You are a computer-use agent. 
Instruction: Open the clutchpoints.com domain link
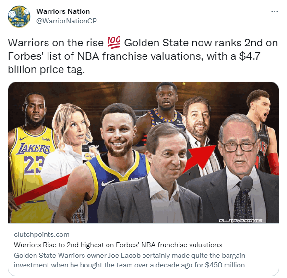42,234
